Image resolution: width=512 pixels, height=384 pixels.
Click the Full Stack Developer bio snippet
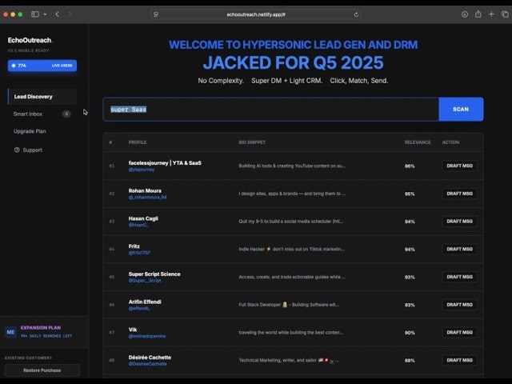(289, 305)
